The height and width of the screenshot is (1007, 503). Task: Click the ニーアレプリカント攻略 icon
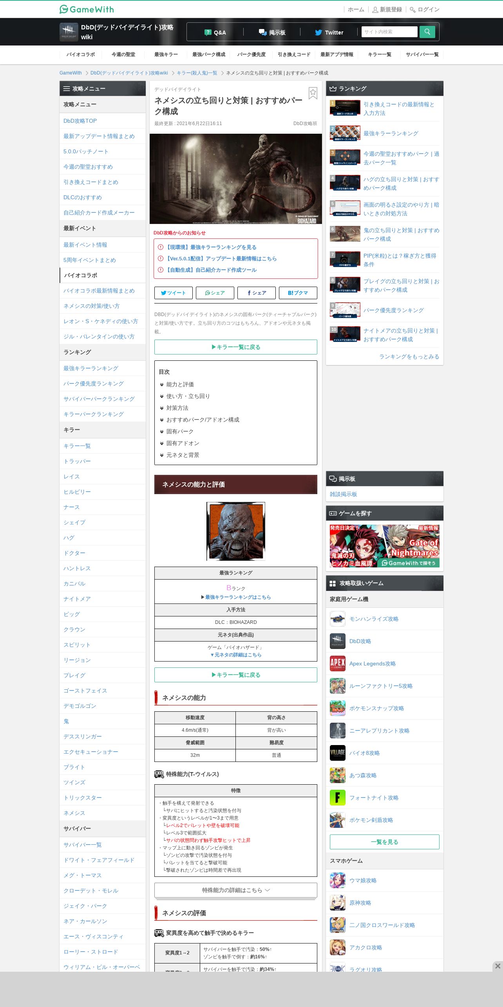[338, 731]
